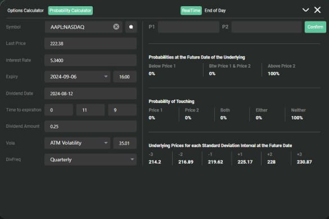Collapse the calculator with the chevron icon
This screenshot has height=219, width=329.
pos(305,10)
